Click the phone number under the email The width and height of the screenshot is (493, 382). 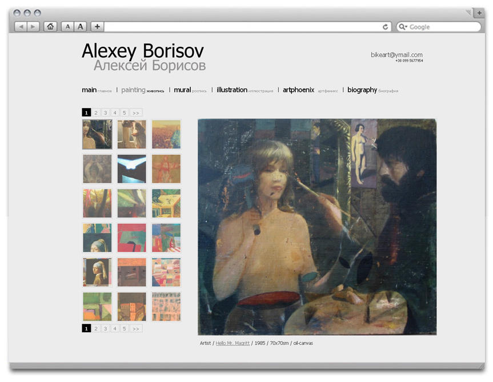click(x=409, y=61)
